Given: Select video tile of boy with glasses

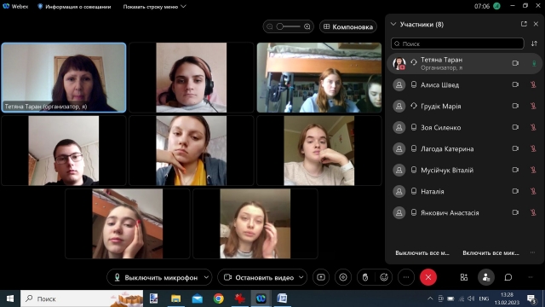Looking at the screenshot, I should point(64,150).
